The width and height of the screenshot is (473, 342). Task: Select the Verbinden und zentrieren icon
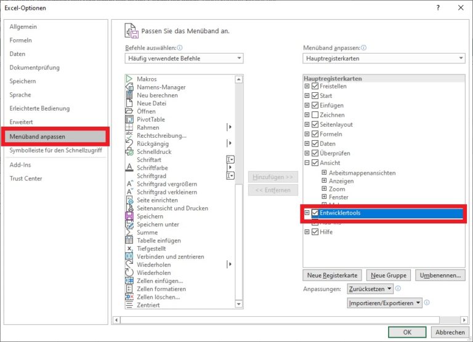129,256
